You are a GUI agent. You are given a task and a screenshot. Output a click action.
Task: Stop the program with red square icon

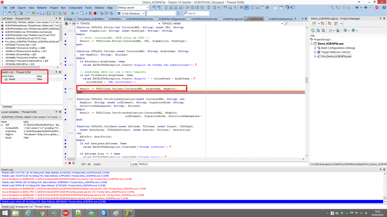click(x=95, y=13)
